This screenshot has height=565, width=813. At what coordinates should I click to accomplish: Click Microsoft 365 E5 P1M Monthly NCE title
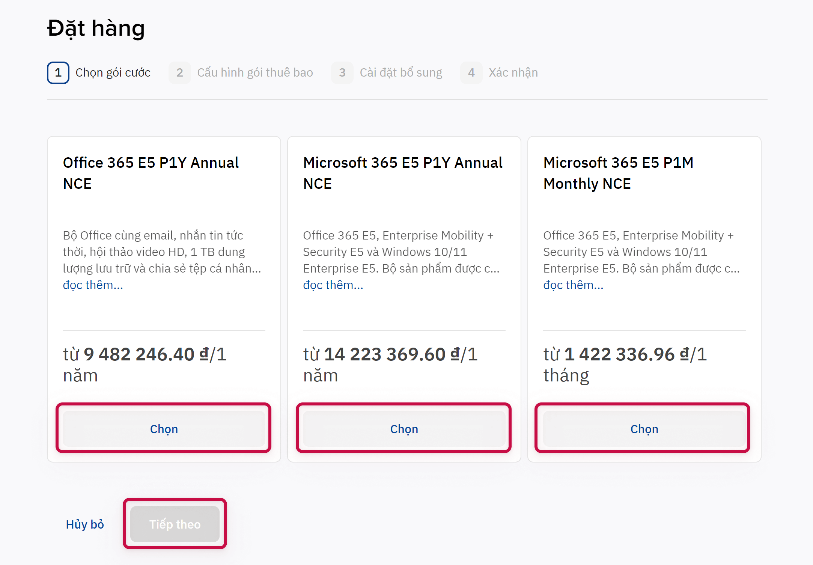click(618, 173)
